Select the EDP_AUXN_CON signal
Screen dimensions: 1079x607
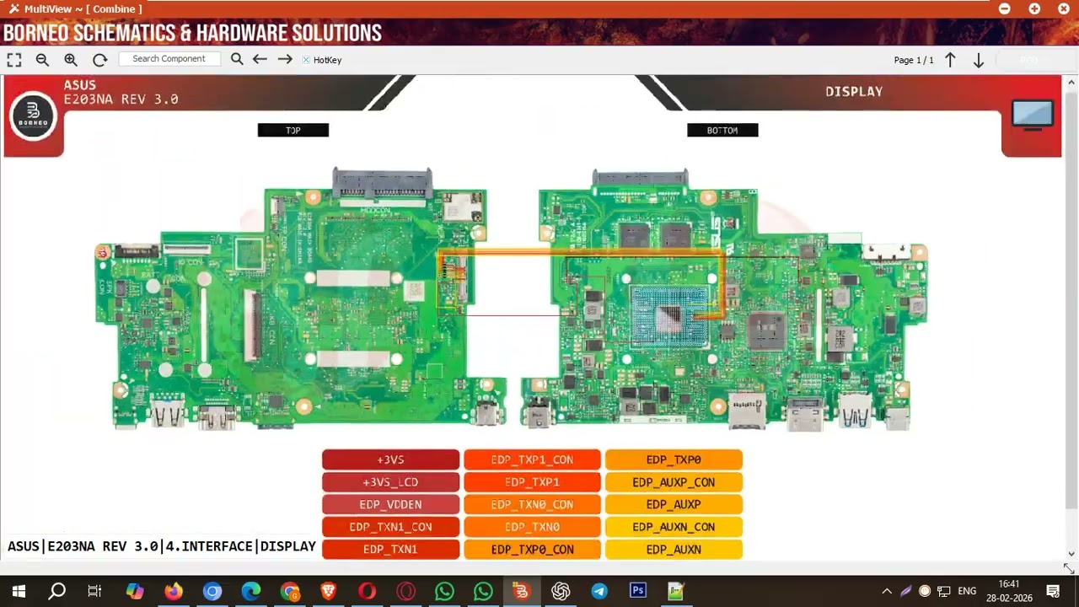pyautogui.click(x=674, y=527)
